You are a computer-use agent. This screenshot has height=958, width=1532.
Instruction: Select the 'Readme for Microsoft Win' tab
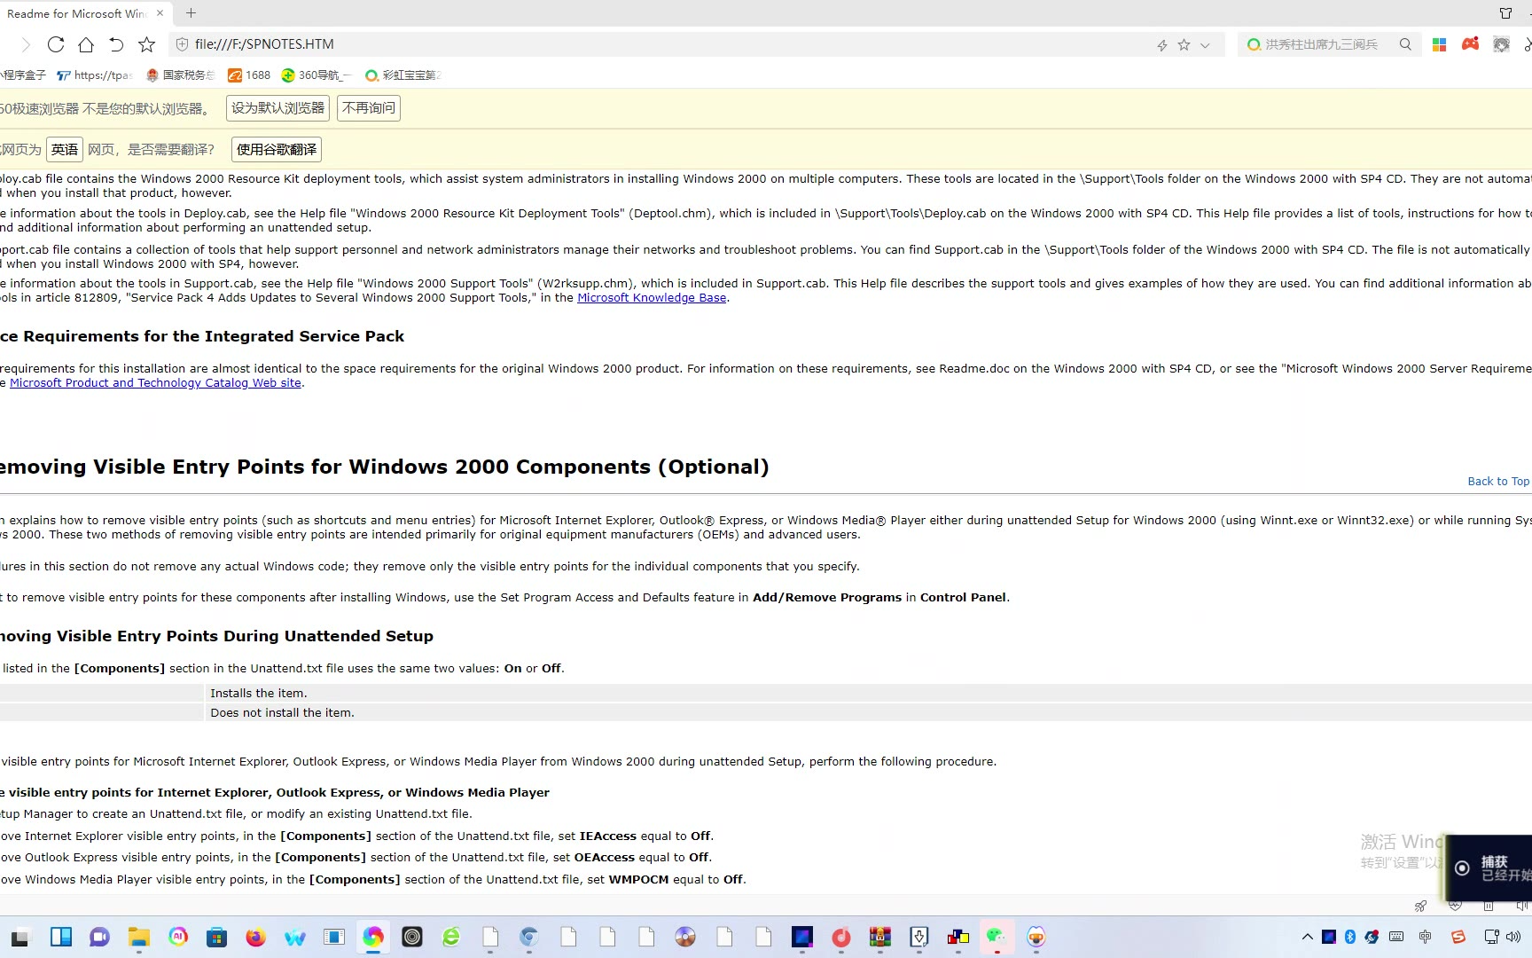(76, 13)
